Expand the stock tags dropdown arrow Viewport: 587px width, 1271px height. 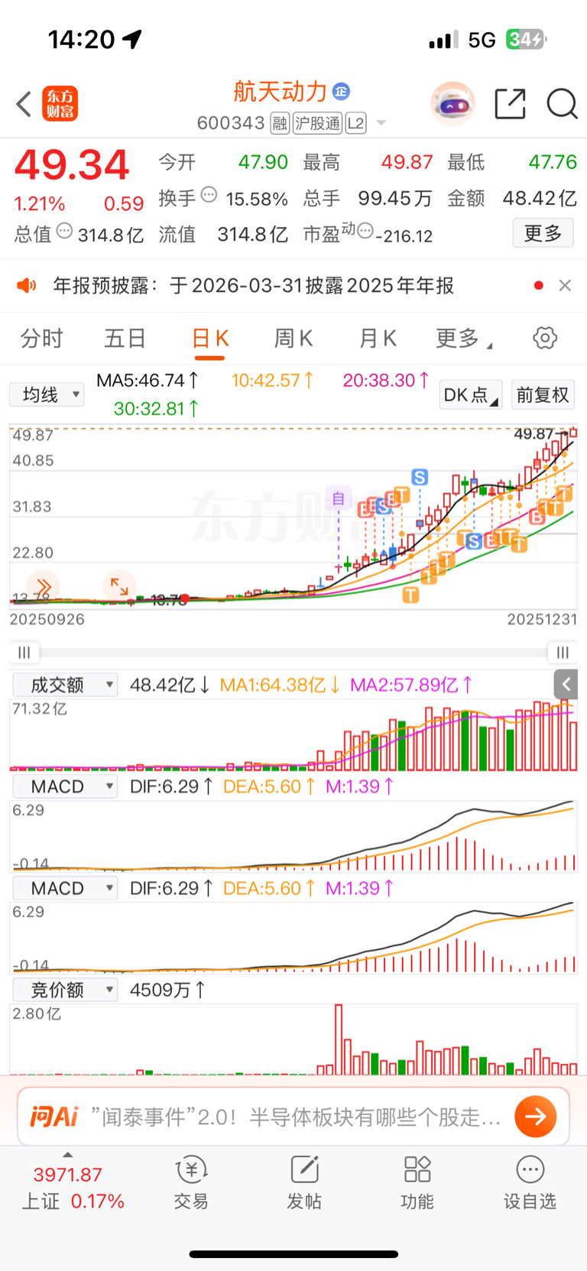[x=381, y=123]
